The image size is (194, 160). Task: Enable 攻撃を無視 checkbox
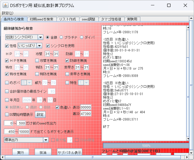tap(37, 60)
